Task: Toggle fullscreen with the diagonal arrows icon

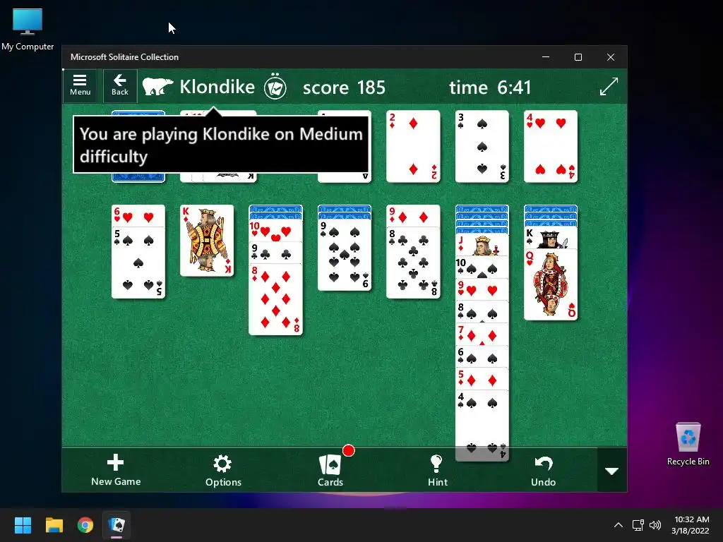Action: coord(609,87)
